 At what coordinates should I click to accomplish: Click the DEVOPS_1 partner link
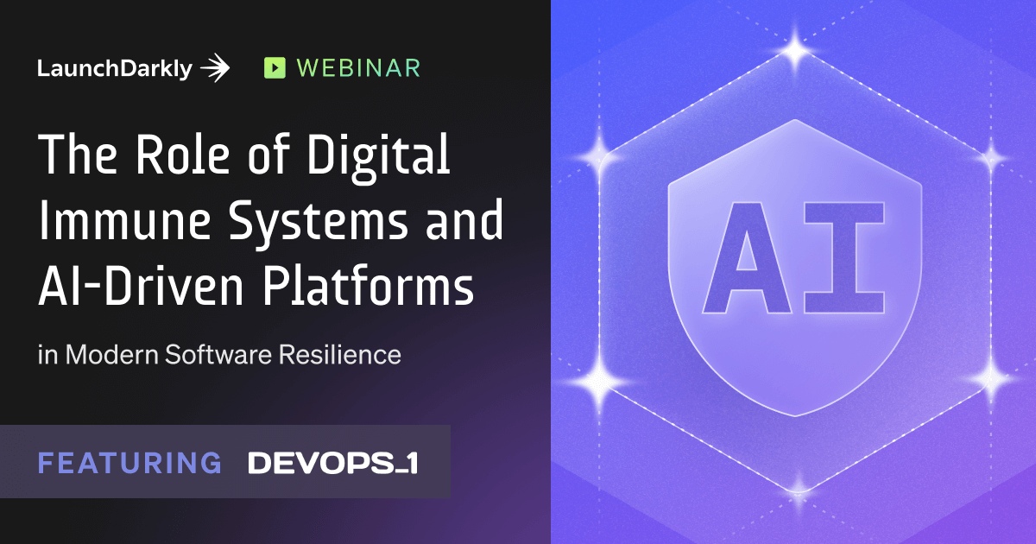click(332, 463)
